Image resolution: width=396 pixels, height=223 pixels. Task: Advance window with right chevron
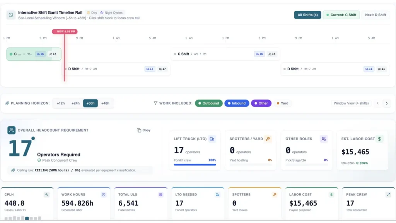[x=387, y=103]
